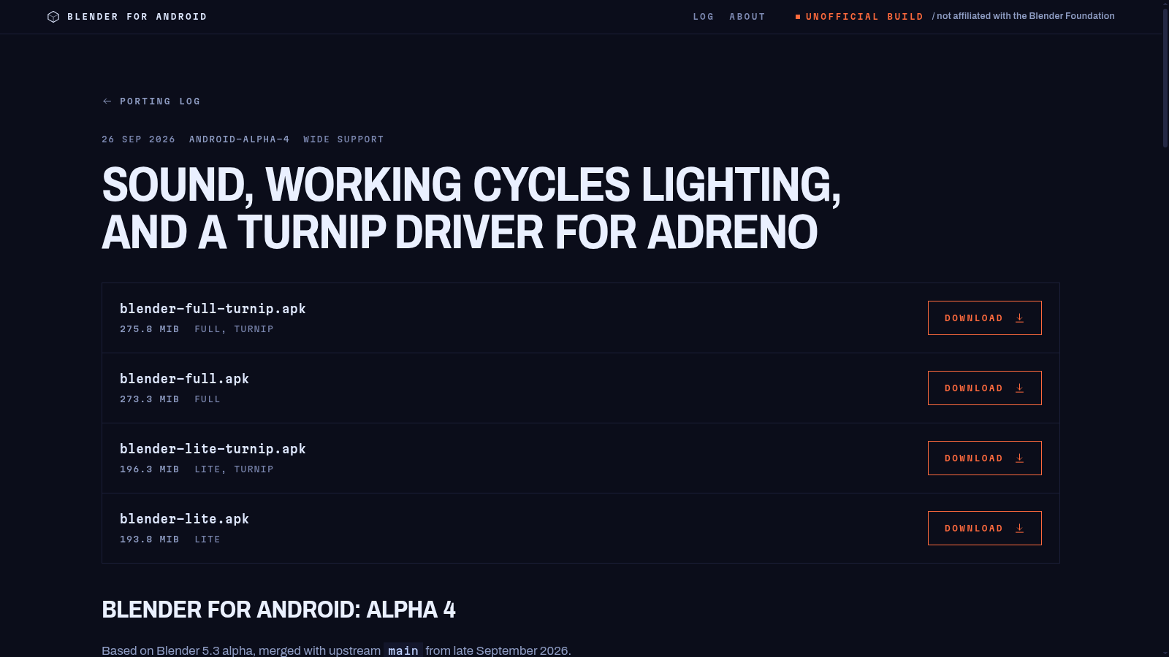Click the Blender for Android cube logo
This screenshot has height=657, width=1169.
click(x=53, y=17)
